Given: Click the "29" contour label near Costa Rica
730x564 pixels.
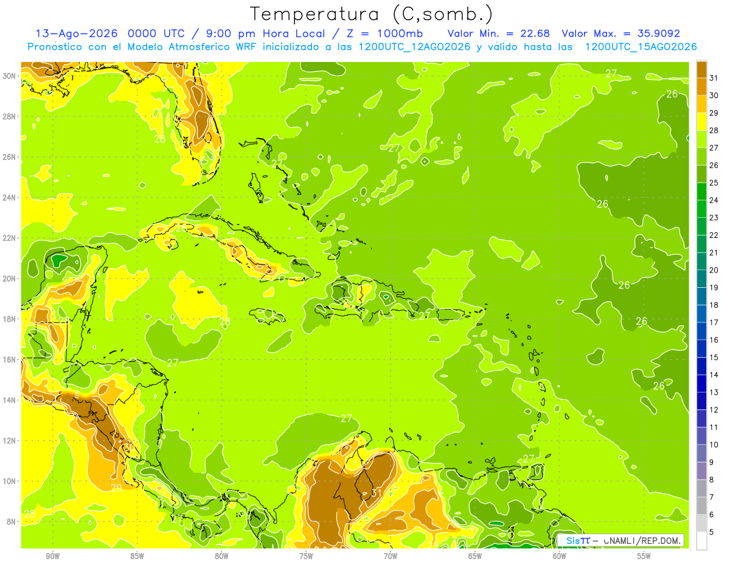Looking at the screenshot, I should click(x=116, y=487).
